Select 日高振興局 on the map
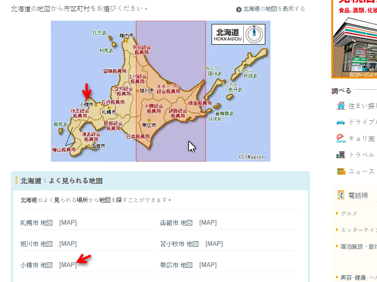377x282 pixels. (x=138, y=136)
